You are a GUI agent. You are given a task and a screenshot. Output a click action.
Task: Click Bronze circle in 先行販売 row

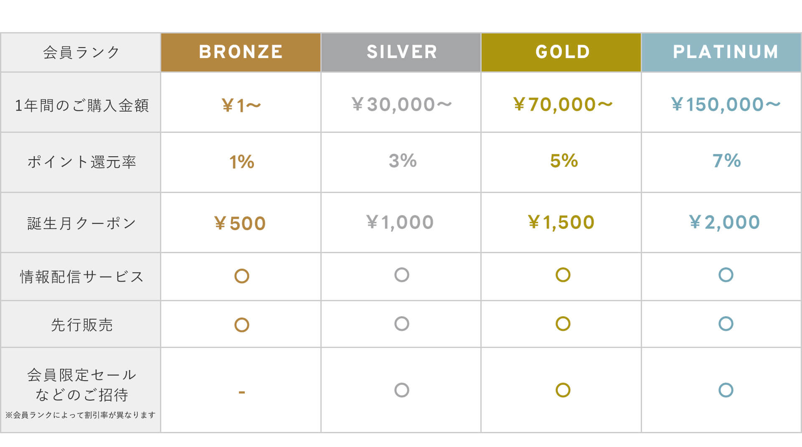tap(242, 325)
